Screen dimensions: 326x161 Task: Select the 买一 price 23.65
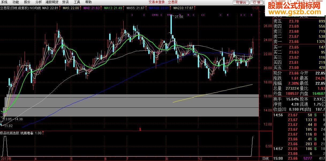pos(294,47)
